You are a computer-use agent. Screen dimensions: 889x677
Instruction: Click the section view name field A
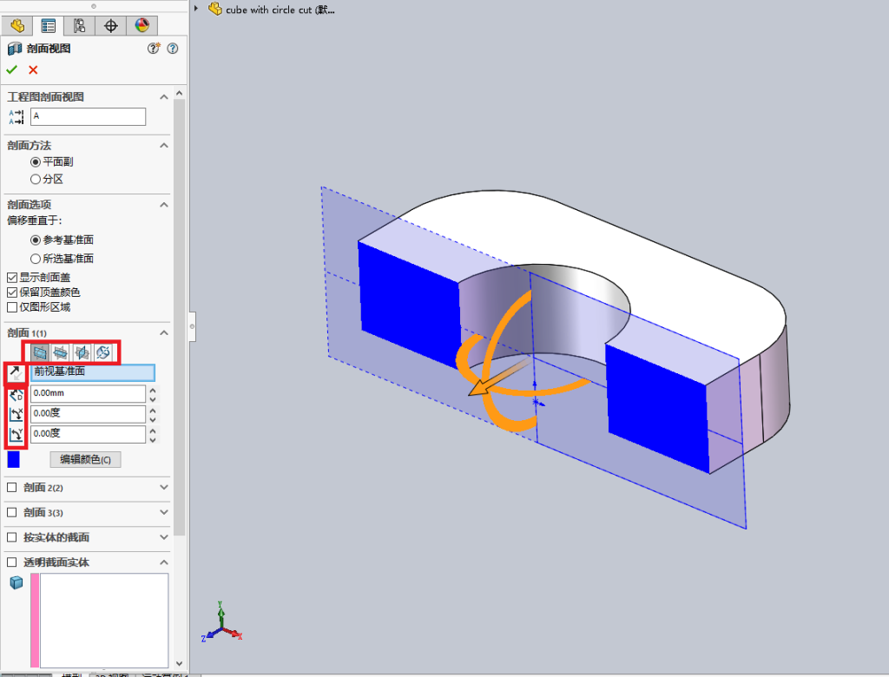[x=88, y=117]
